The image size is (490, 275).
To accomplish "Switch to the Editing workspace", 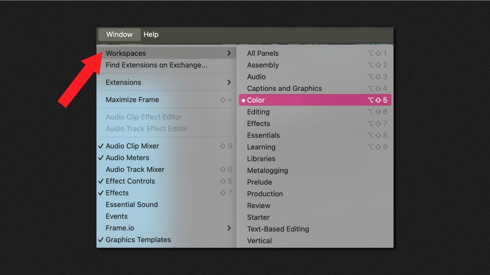I will pos(258,112).
